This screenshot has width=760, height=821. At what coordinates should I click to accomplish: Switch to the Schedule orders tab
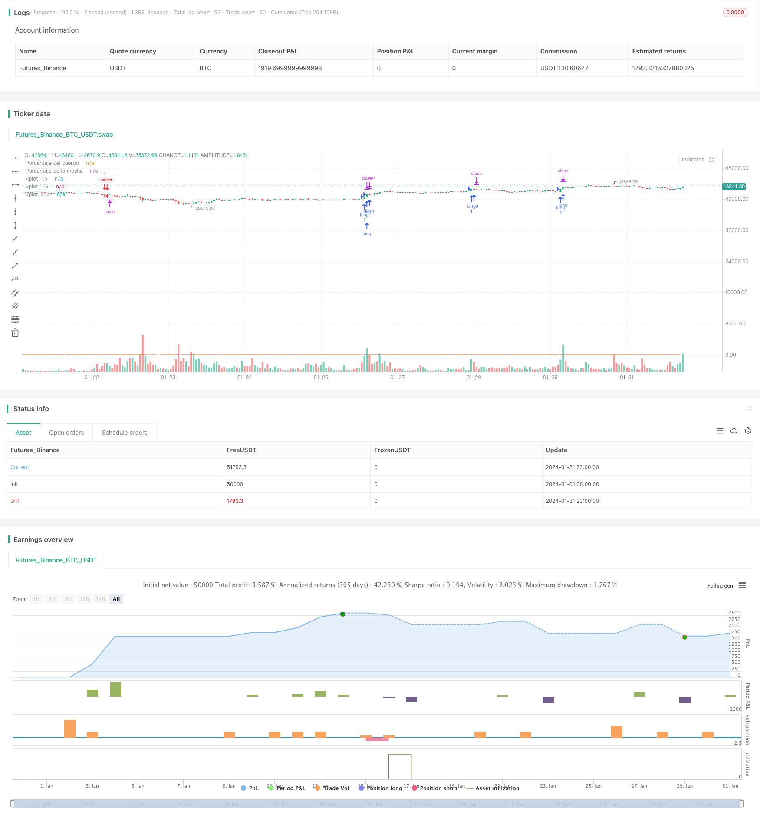(x=125, y=433)
